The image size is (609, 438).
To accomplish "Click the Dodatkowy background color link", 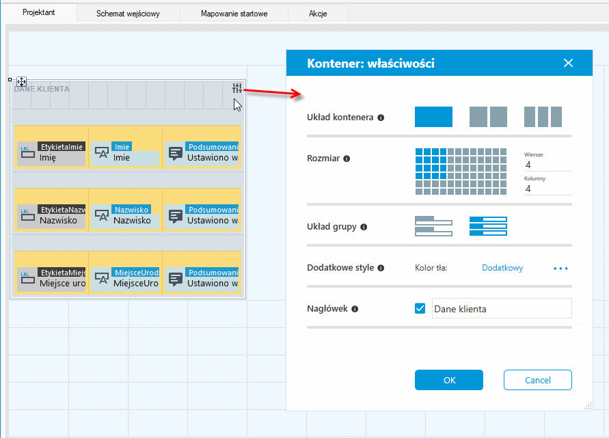I will pyautogui.click(x=502, y=268).
